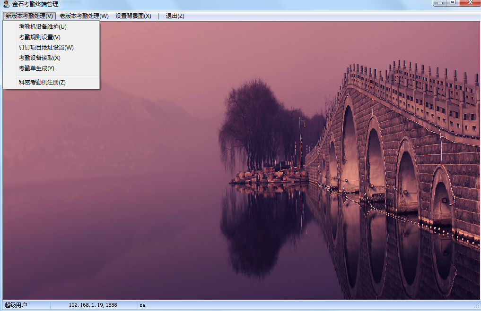
Task: Click the 超级用户 status bar panel
Action: [x=16, y=305]
